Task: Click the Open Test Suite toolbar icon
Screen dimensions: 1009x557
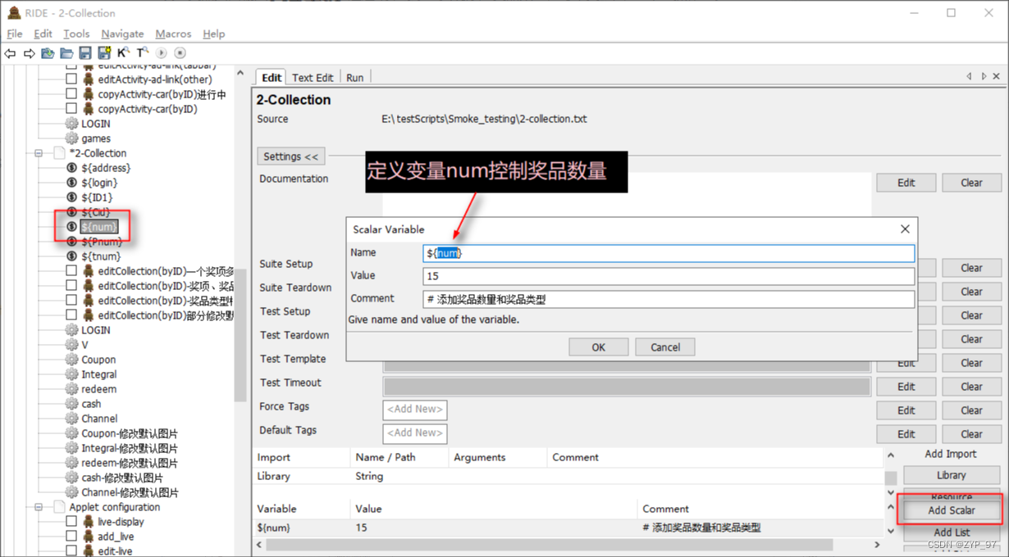Action: 48,53
